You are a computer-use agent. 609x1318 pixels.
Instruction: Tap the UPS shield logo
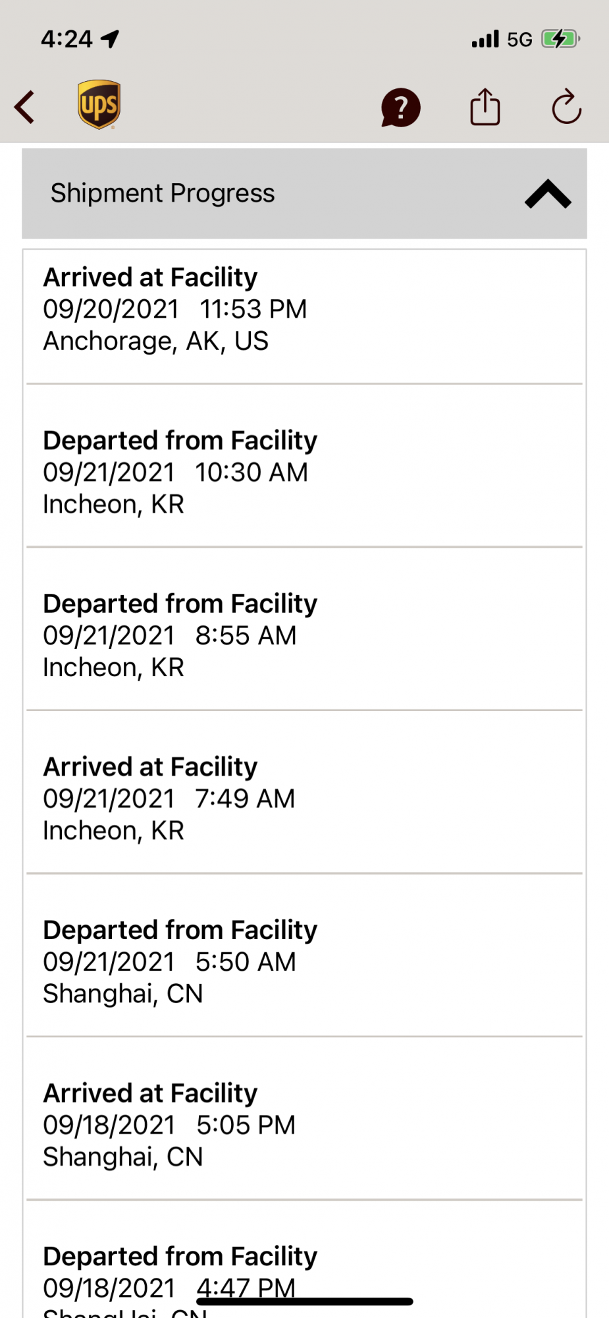coord(99,105)
